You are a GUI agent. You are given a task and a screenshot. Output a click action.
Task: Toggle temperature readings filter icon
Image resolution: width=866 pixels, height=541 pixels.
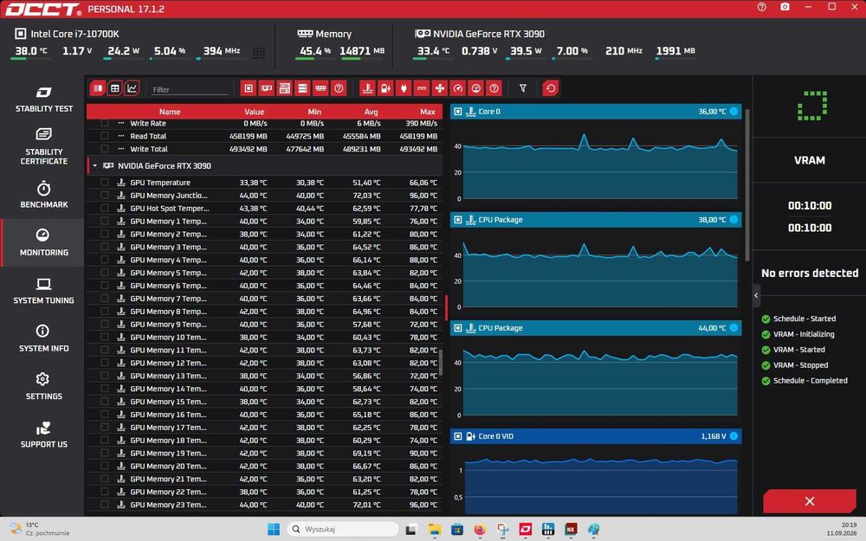367,88
